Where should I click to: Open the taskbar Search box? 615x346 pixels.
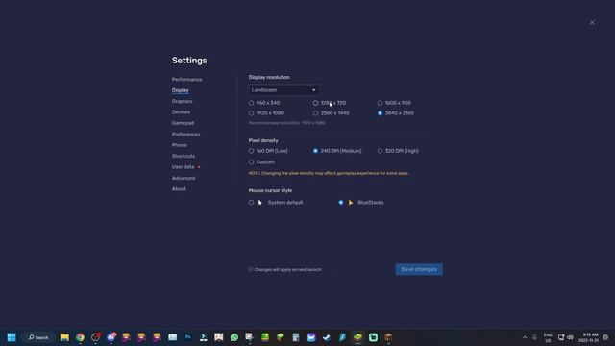(x=38, y=337)
